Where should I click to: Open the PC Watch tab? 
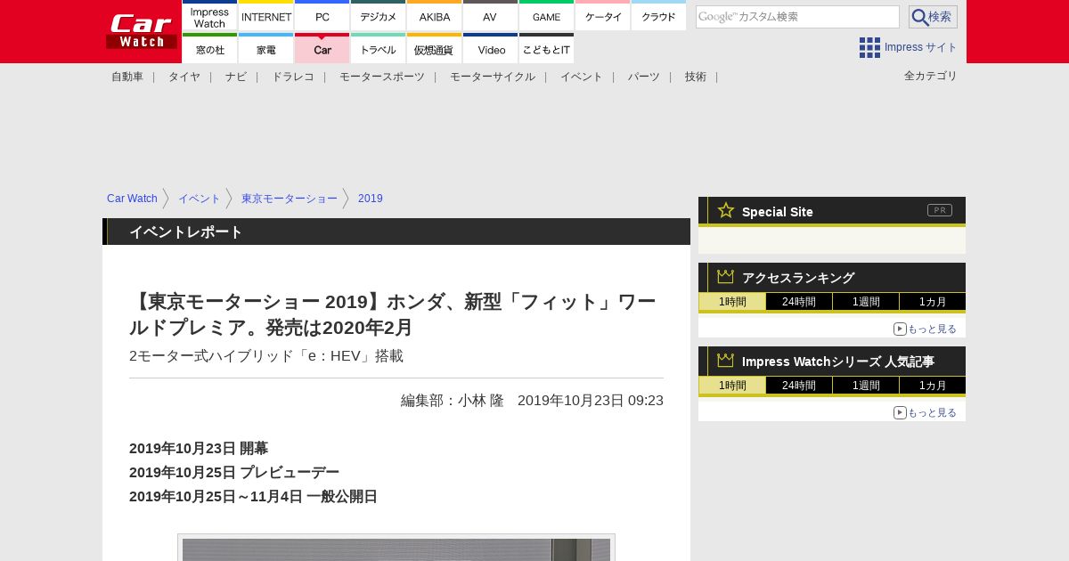pos(322,15)
